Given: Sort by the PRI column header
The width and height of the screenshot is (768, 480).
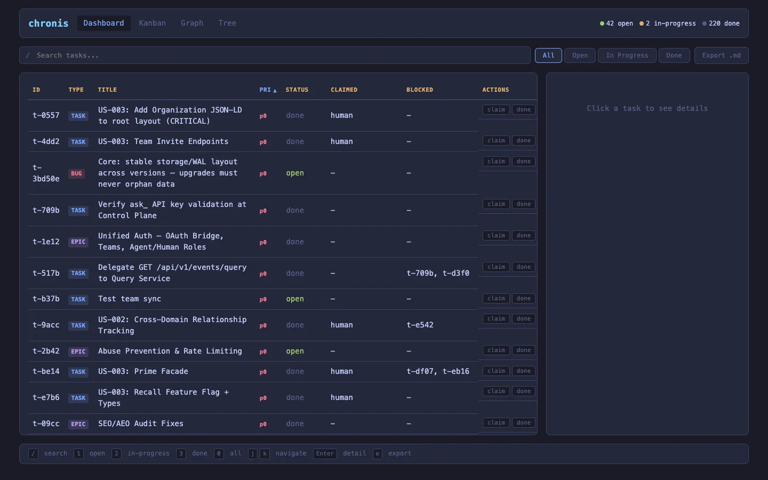Looking at the screenshot, I should pyautogui.click(x=268, y=90).
